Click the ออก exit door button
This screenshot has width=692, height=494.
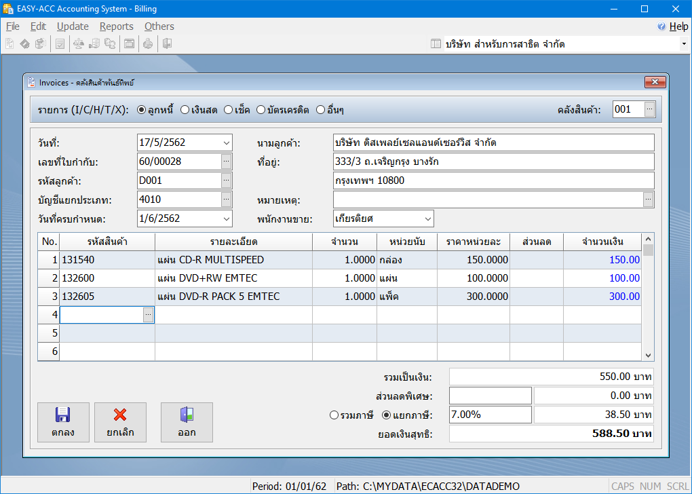[187, 422]
